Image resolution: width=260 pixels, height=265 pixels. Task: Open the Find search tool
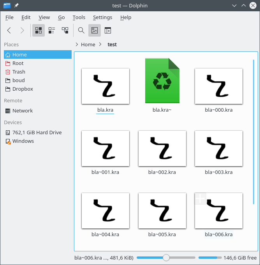click(x=81, y=30)
